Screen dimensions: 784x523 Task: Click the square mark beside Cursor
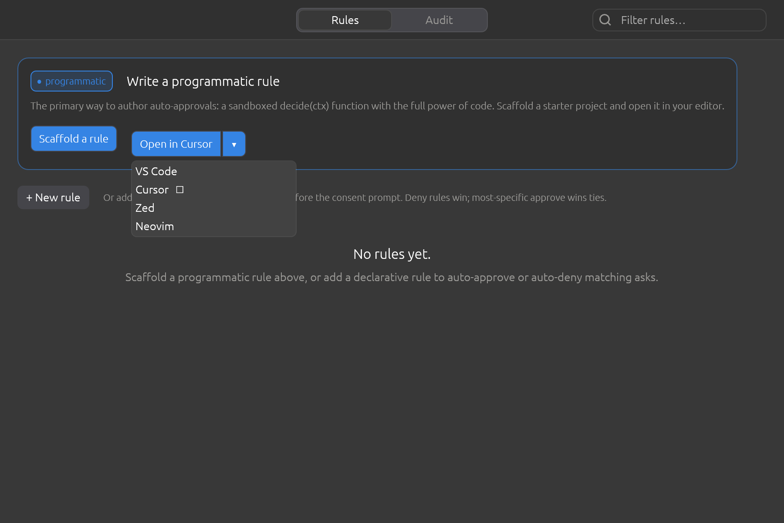point(180,190)
